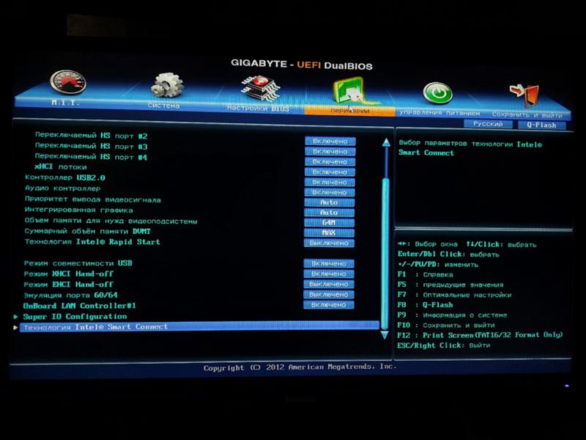Toggle the Режим XHCI Hand-off value

(x=328, y=274)
